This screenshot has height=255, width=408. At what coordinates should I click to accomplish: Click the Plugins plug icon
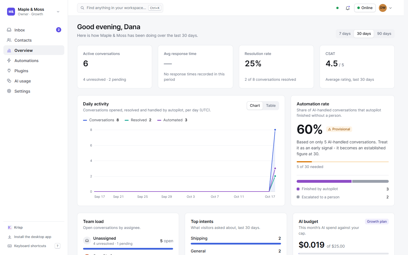pyautogui.click(x=9, y=71)
